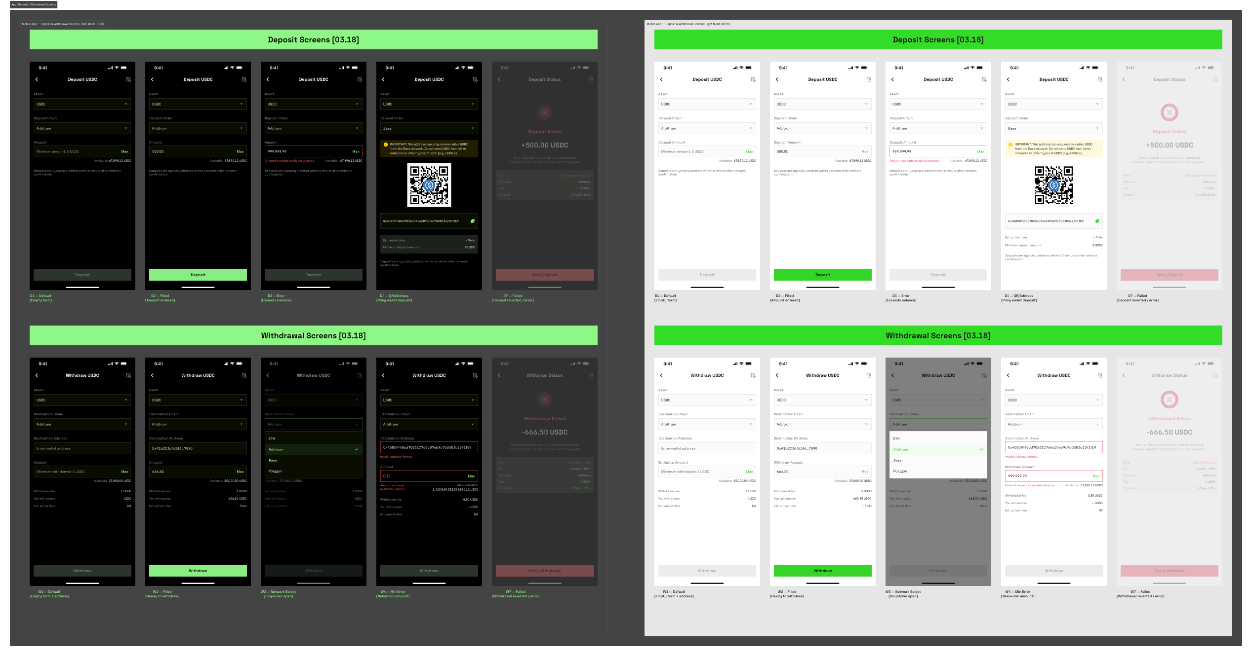The width and height of the screenshot is (1252, 656).
Task: Select the Withdrawal Screens [03.18] section header
Action: click(x=314, y=335)
